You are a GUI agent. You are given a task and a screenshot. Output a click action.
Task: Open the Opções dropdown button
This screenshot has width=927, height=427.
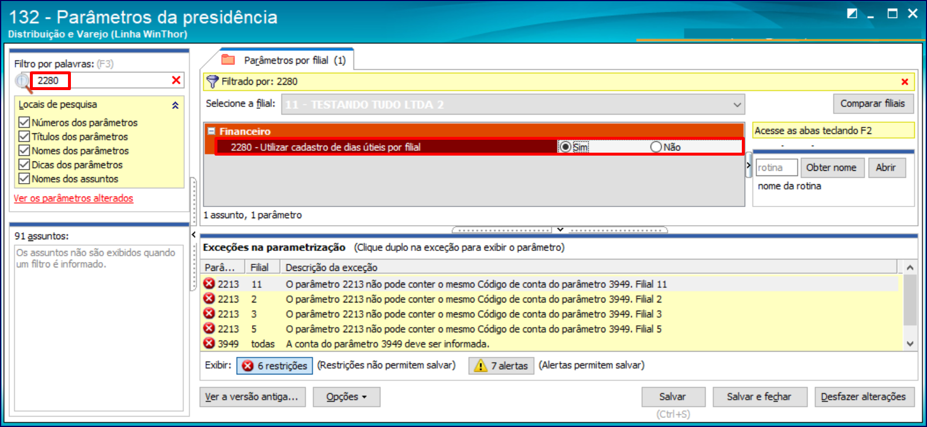(x=346, y=397)
